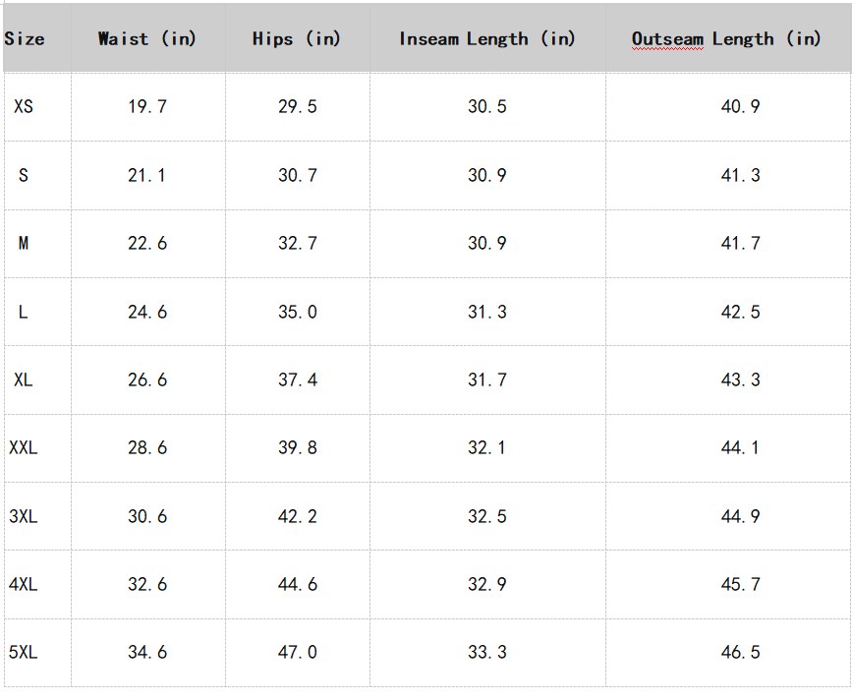This screenshot has height=700, width=852.
Task: Click outseam value 46.5
Action: [740, 652]
